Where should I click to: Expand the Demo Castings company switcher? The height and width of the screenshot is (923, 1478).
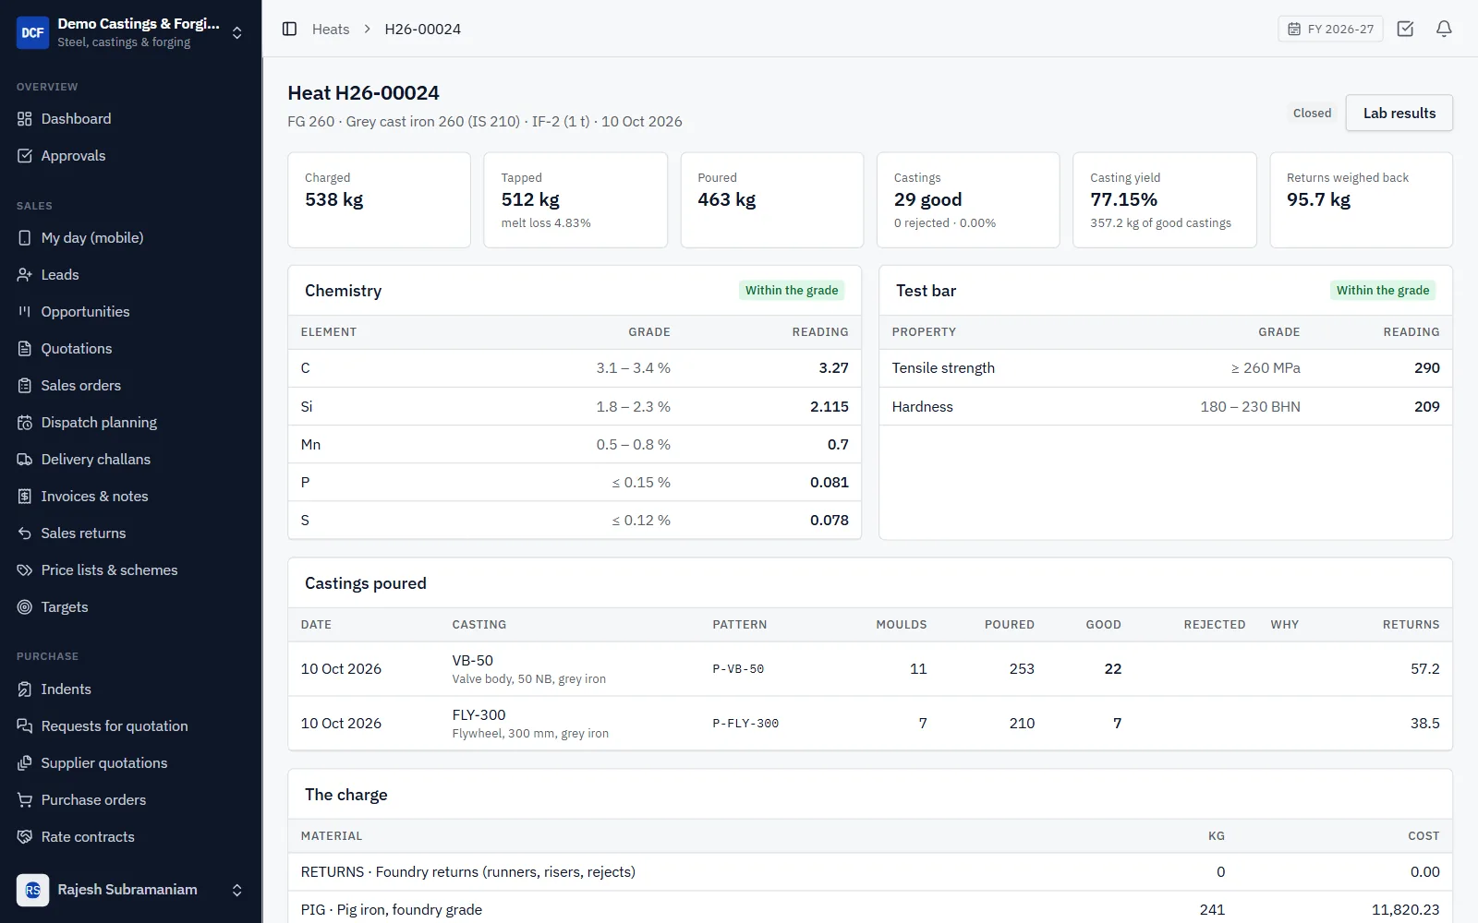point(131,32)
